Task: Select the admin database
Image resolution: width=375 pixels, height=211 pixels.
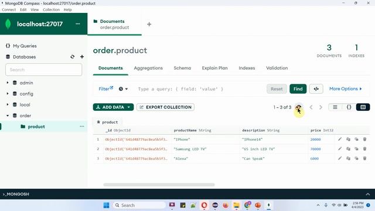Action: tap(26, 83)
